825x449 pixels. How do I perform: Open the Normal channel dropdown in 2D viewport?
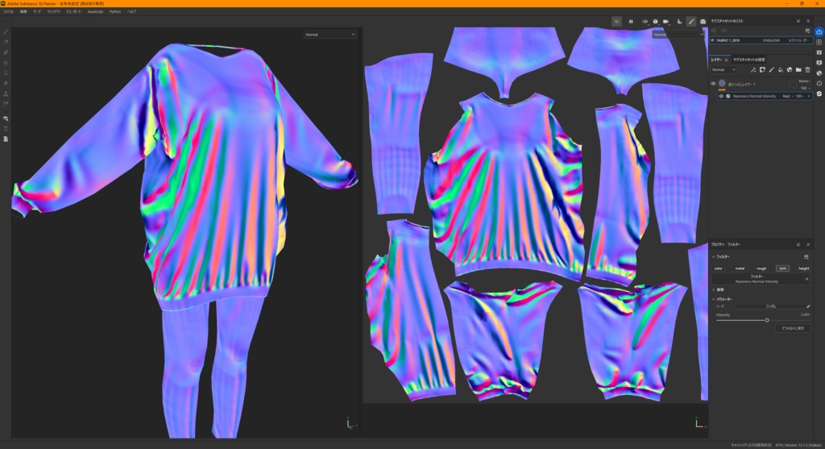(x=678, y=34)
